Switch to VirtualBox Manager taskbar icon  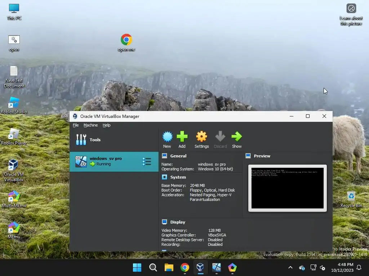200,267
